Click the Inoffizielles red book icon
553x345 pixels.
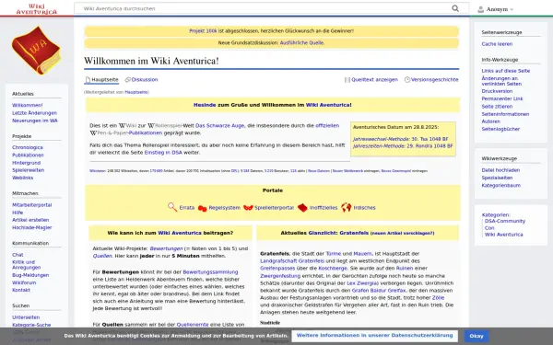point(302,208)
